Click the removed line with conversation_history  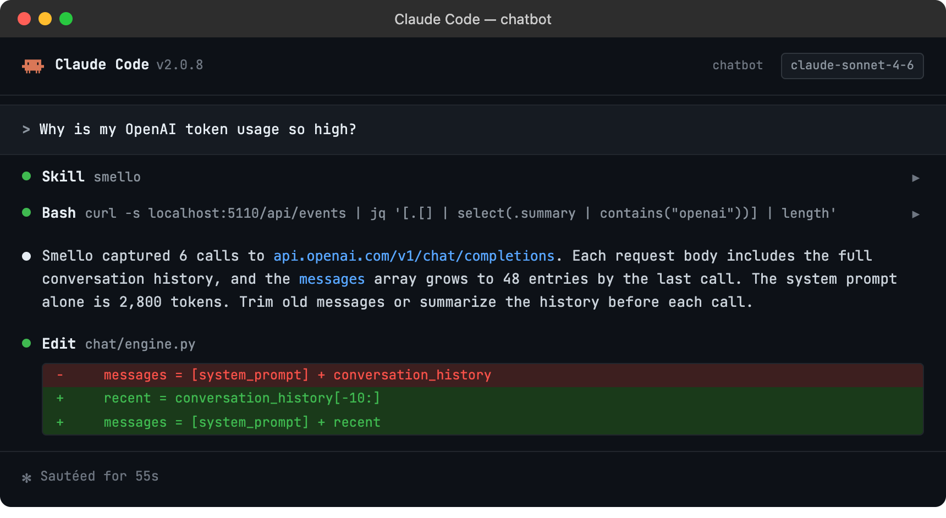click(483, 375)
